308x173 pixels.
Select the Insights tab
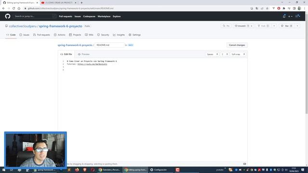(x=119, y=35)
